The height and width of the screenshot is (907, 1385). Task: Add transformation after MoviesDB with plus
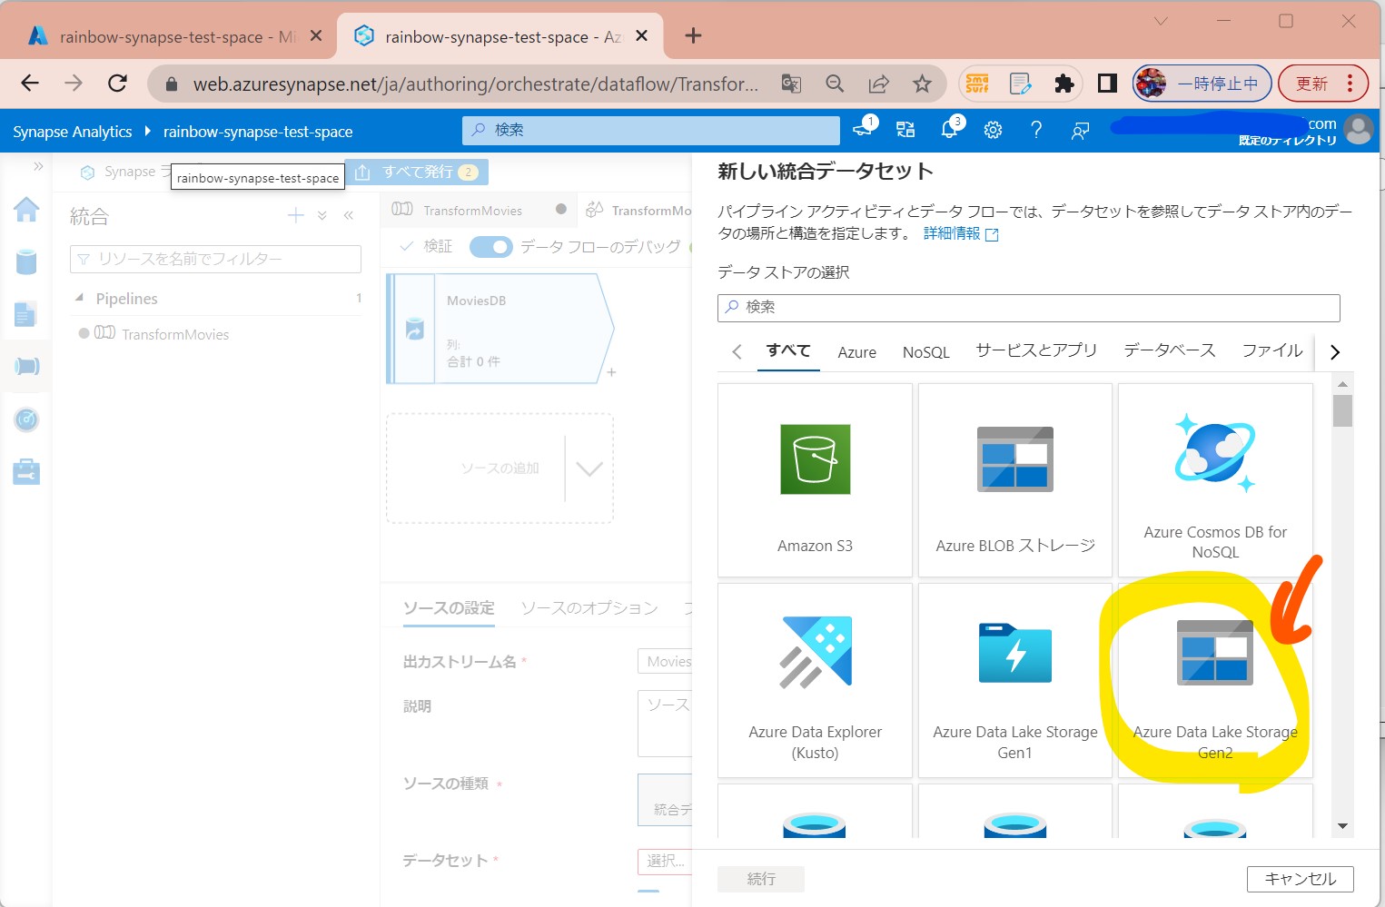tap(611, 372)
